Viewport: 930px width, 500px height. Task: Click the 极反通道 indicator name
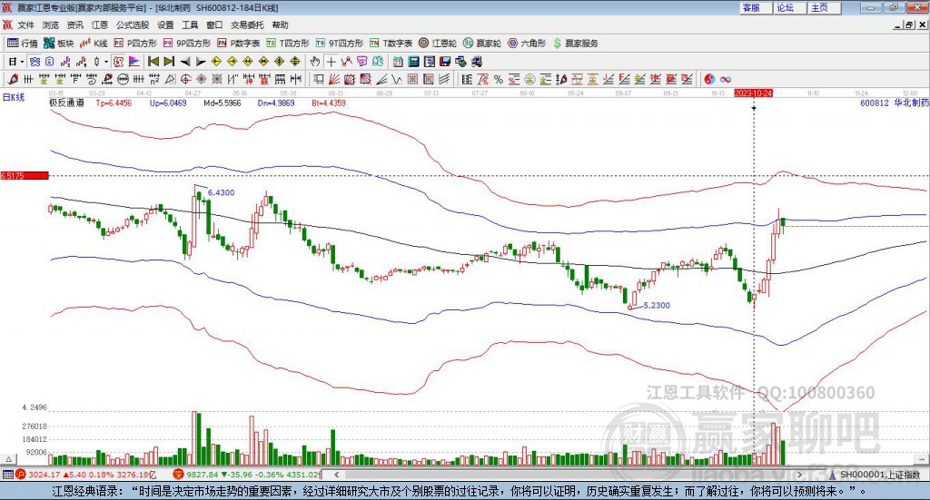pyautogui.click(x=66, y=103)
